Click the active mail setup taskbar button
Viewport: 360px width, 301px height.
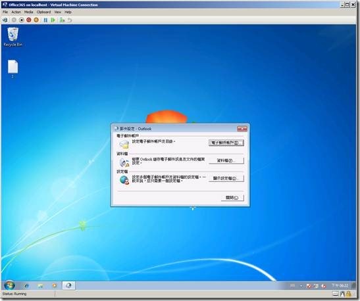pos(68,286)
